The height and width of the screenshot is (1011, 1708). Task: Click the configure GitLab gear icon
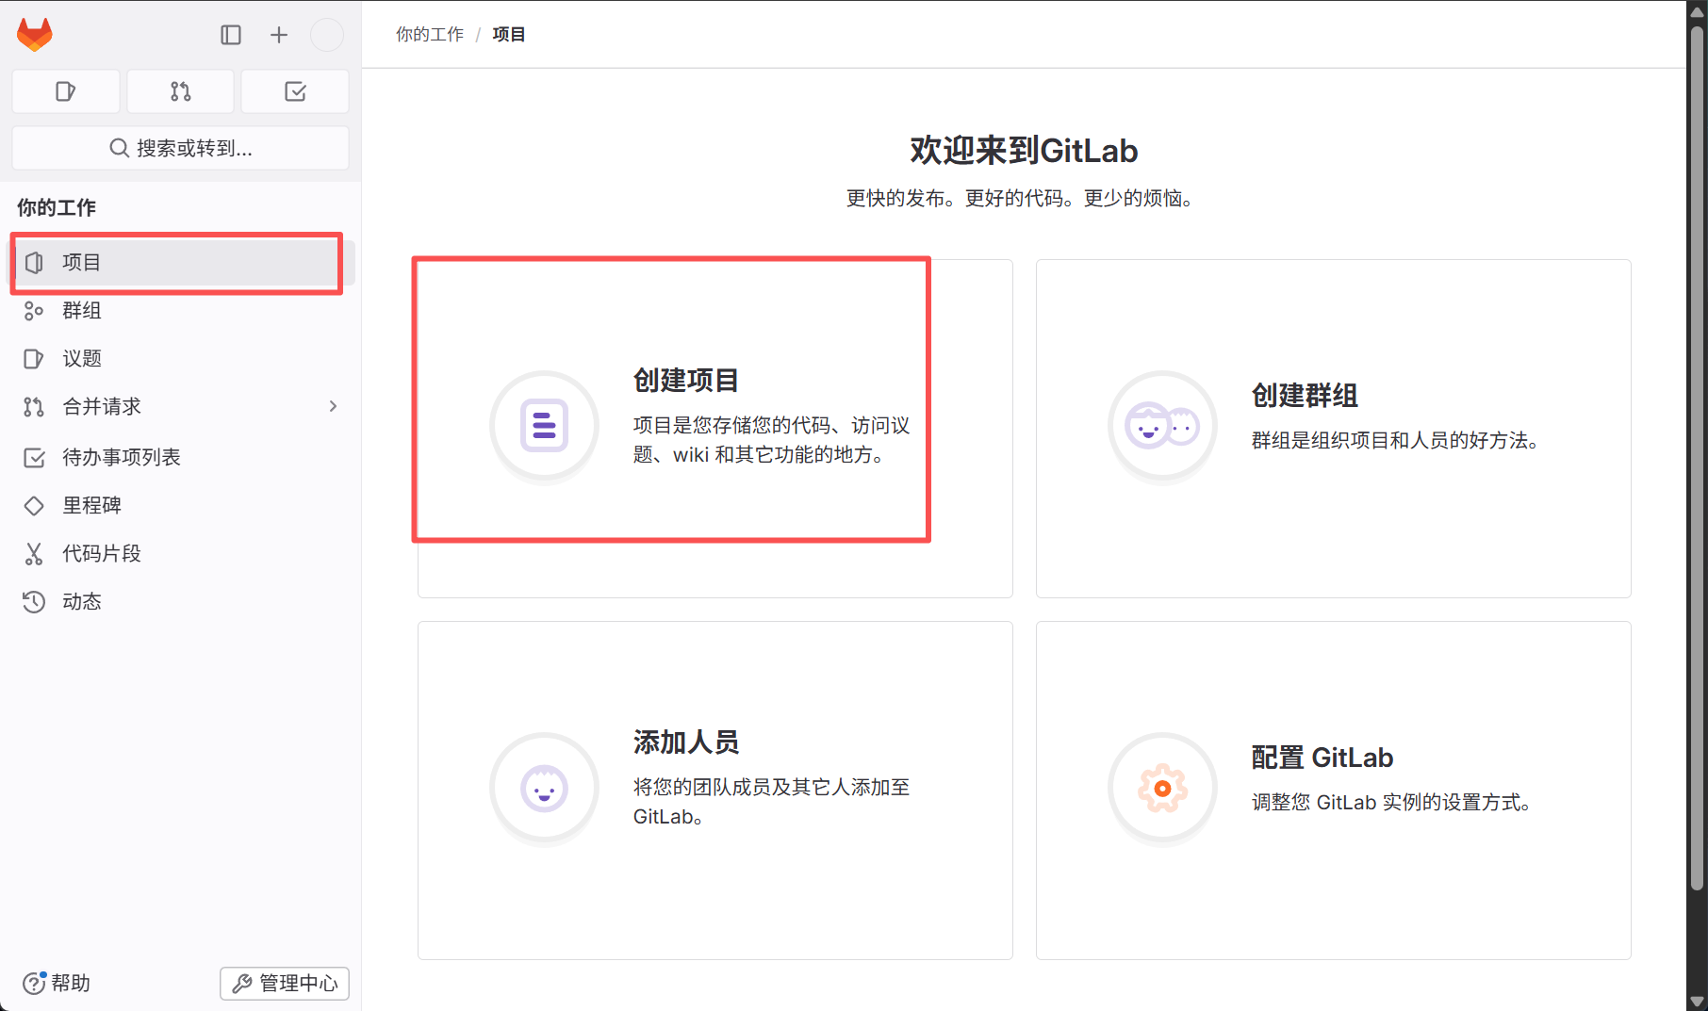[1162, 788]
